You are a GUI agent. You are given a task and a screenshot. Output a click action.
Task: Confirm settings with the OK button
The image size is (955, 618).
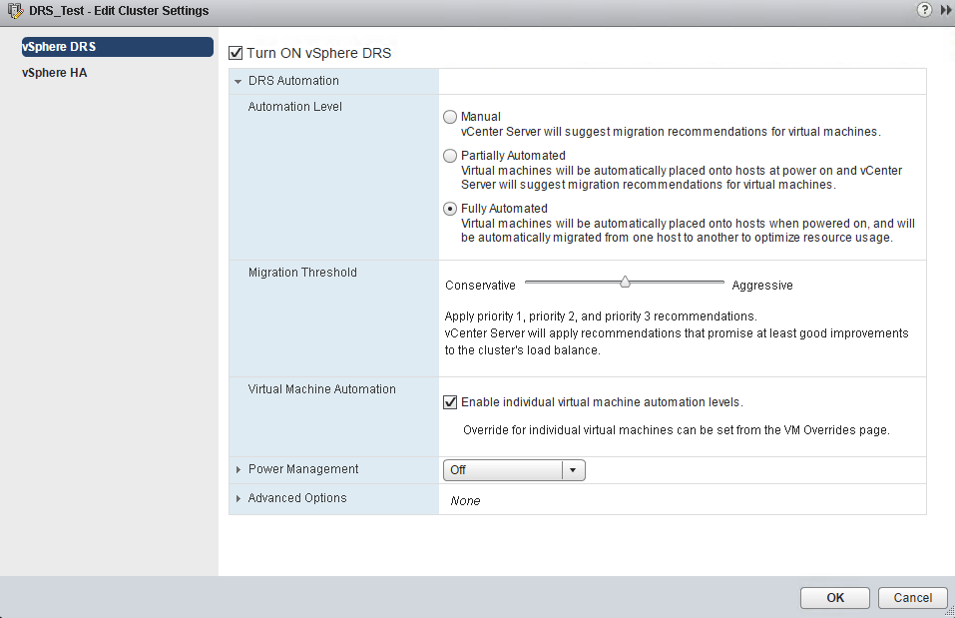tap(835, 598)
